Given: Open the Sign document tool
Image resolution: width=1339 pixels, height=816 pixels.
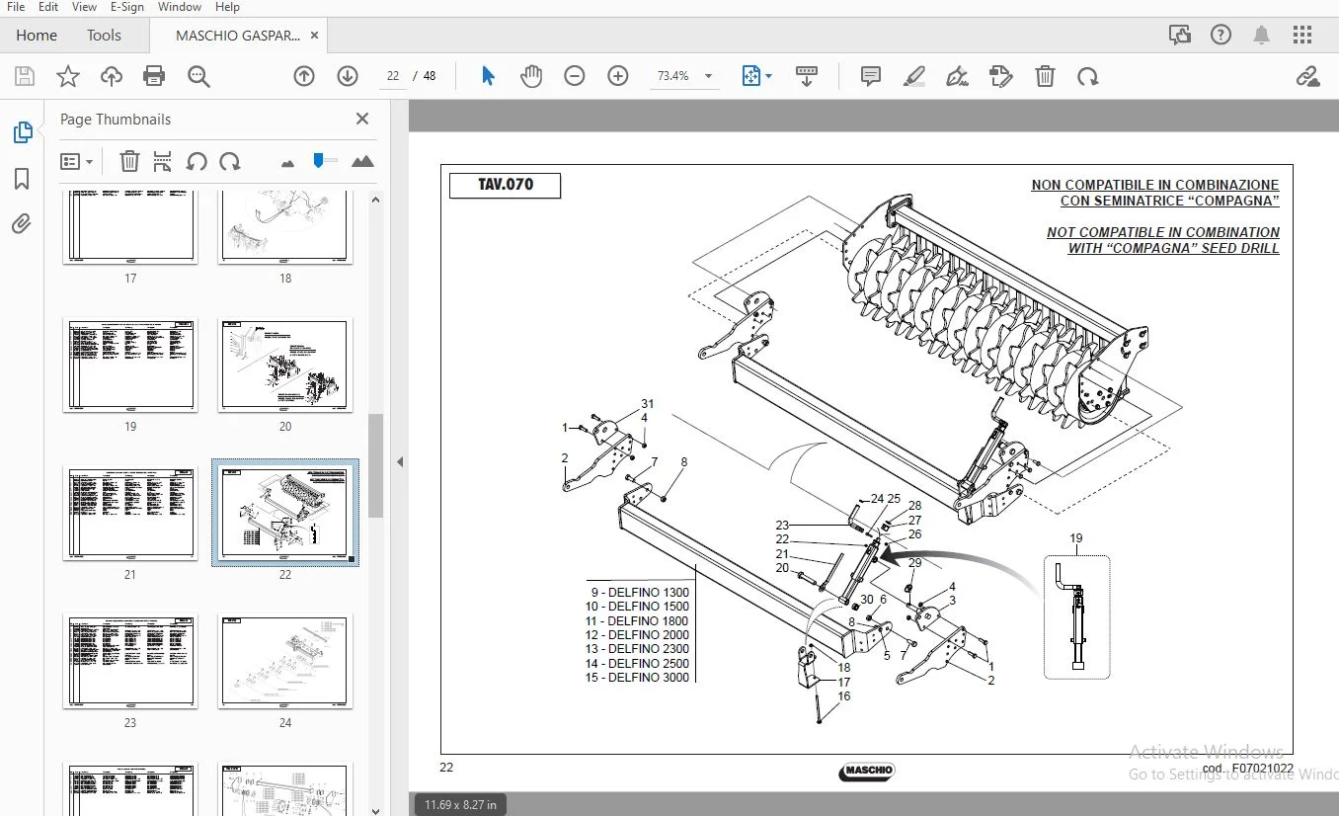Looking at the screenshot, I should (957, 76).
